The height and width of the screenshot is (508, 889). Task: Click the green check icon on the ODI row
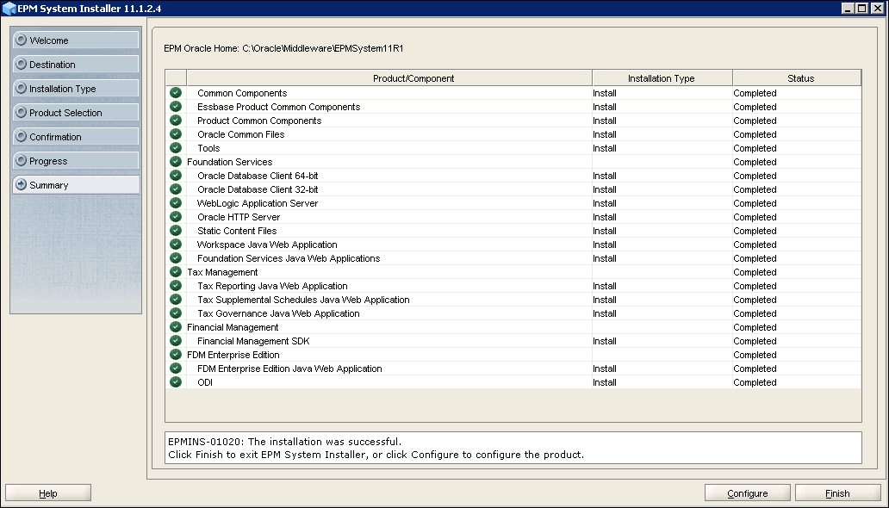coord(176,382)
